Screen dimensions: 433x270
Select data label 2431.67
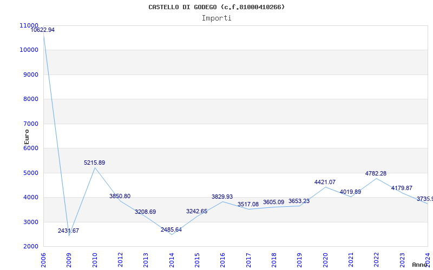click(69, 231)
